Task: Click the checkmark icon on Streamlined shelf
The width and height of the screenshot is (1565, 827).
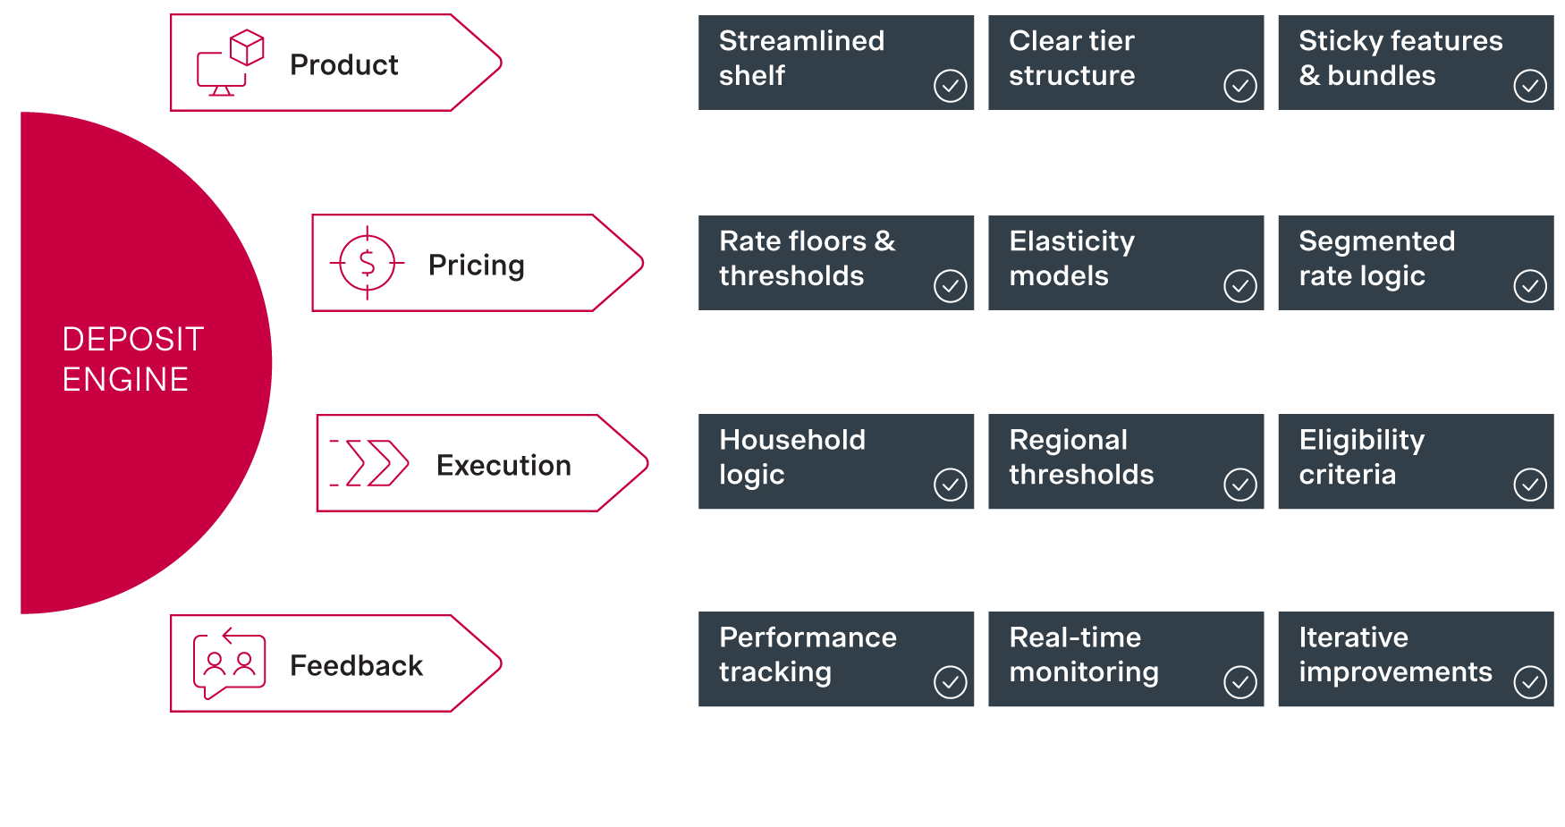Action: click(x=950, y=87)
